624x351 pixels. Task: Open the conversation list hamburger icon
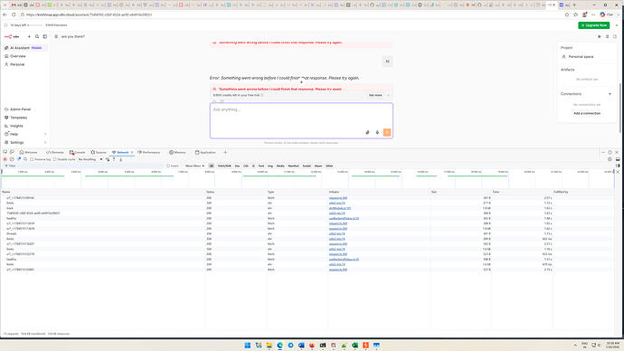(56, 36)
